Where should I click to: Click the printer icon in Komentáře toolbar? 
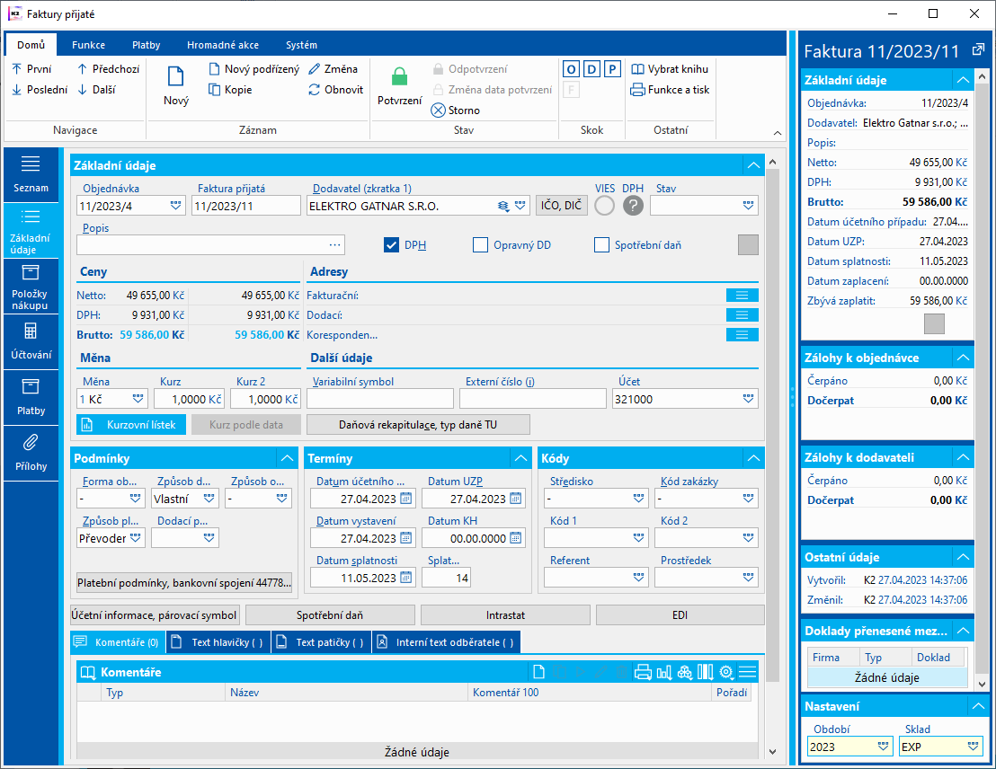(643, 672)
